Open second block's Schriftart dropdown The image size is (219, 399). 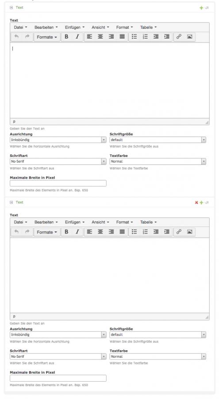[58, 356]
